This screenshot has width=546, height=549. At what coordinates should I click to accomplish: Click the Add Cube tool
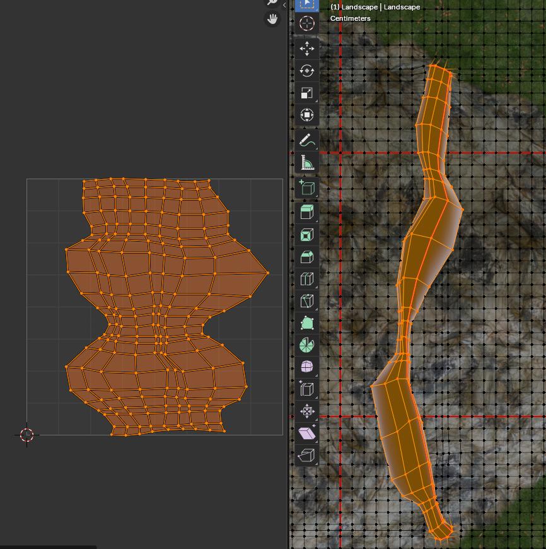(307, 187)
